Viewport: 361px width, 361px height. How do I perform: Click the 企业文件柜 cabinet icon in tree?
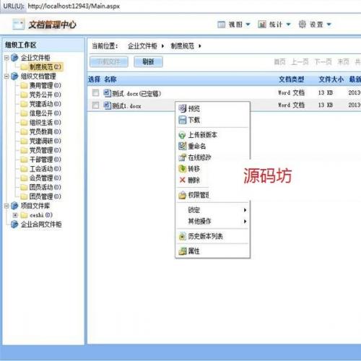[x=14, y=58]
